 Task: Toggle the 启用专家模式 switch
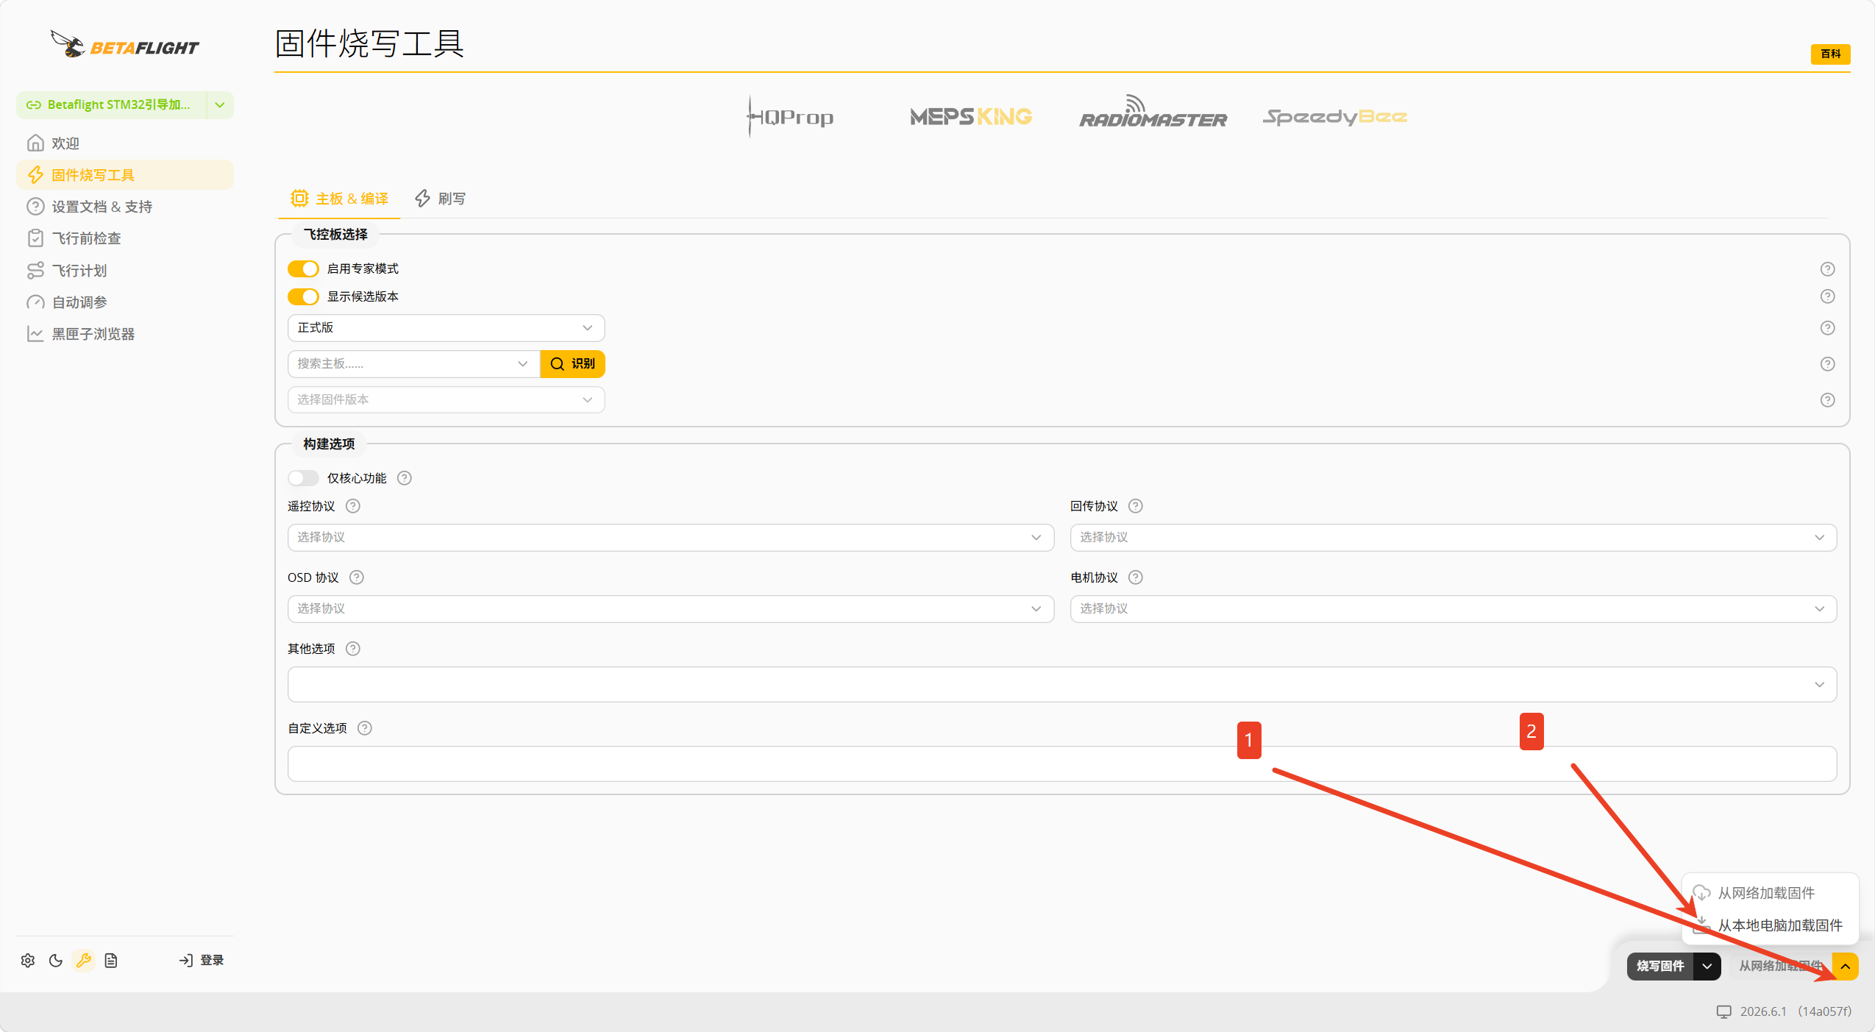click(303, 268)
